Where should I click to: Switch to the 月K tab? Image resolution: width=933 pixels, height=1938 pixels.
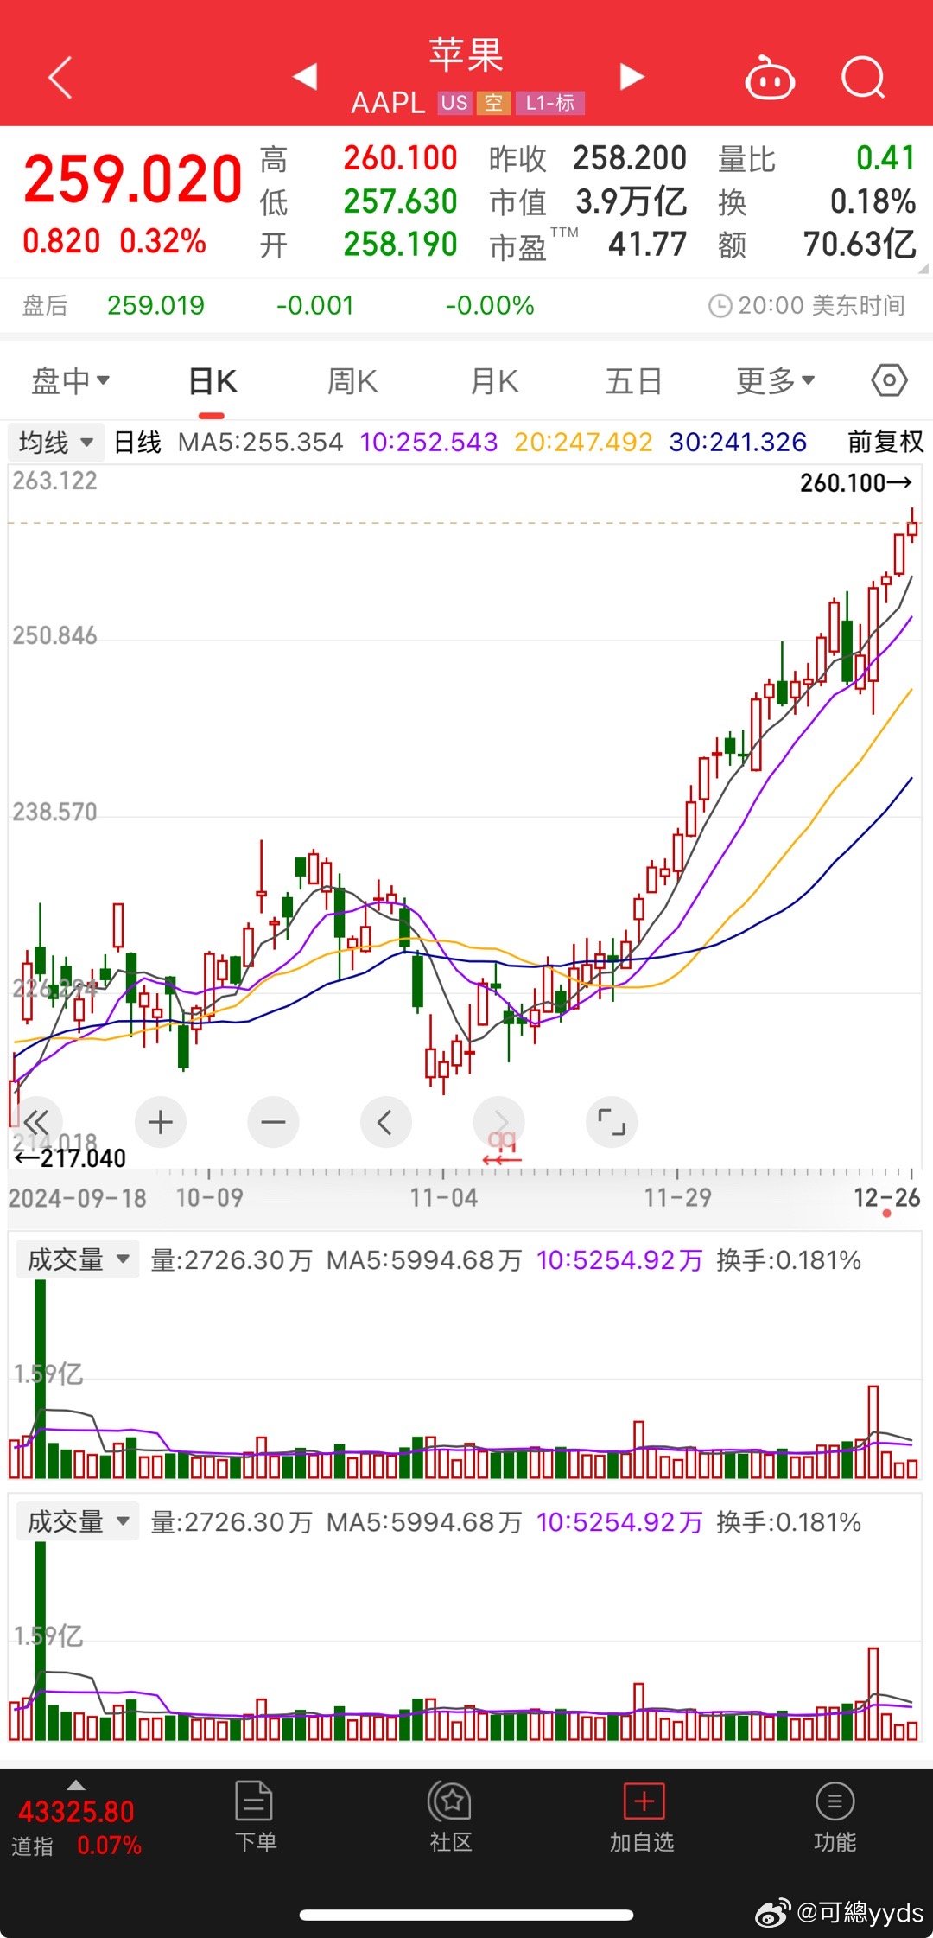click(494, 381)
